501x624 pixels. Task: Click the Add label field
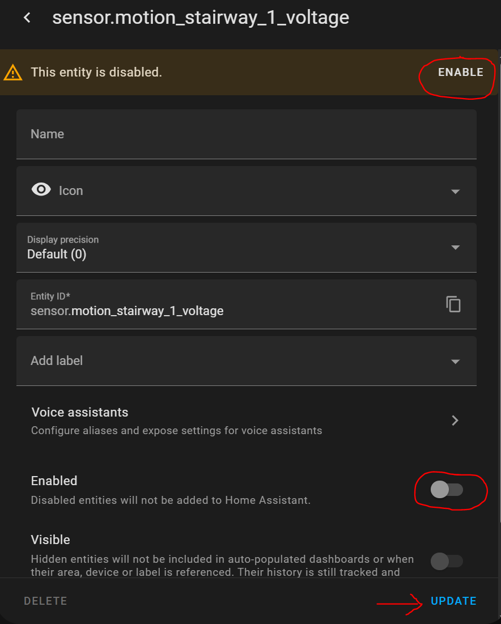pyautogui.click(x=227, y=361)
